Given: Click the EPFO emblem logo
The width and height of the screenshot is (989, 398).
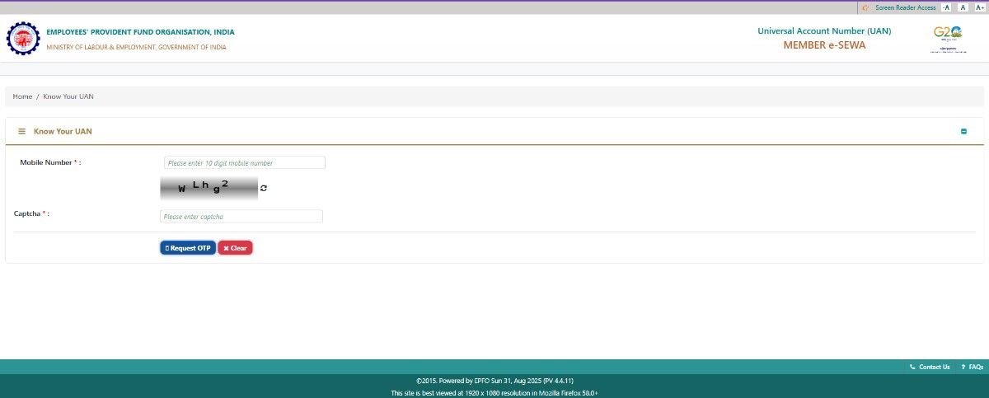Looking at the screenshot, I should coord(22,39).
